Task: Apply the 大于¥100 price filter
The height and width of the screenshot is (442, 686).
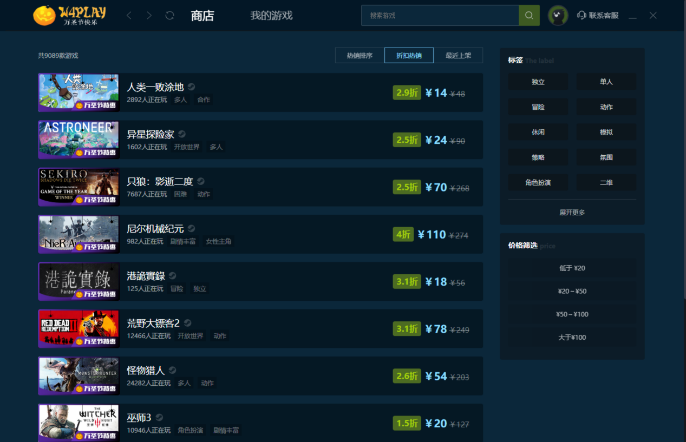Action: (572, 337)
